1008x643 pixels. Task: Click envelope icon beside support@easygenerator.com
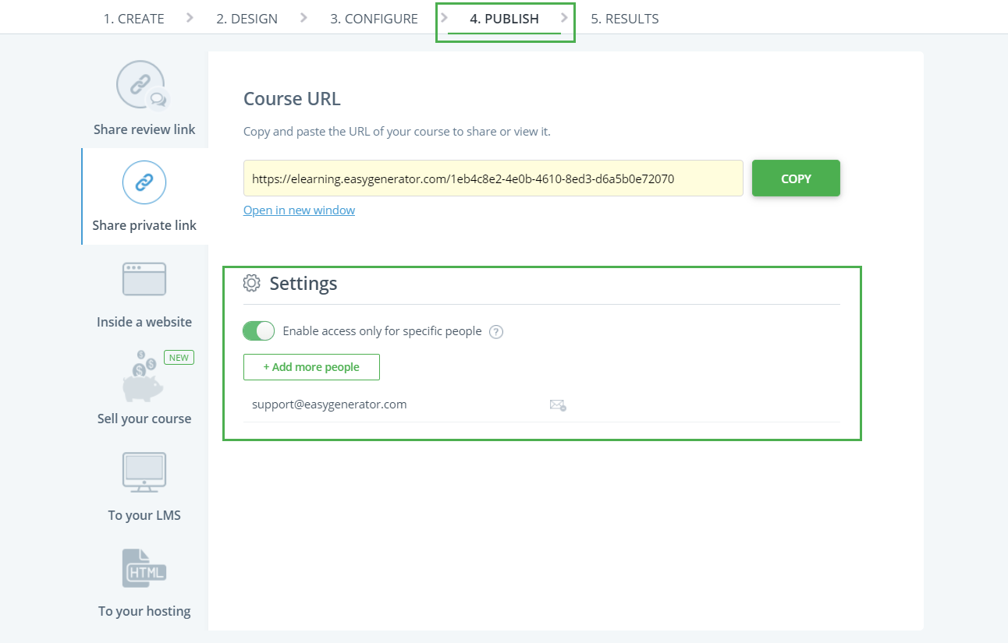tap(557, 405)
